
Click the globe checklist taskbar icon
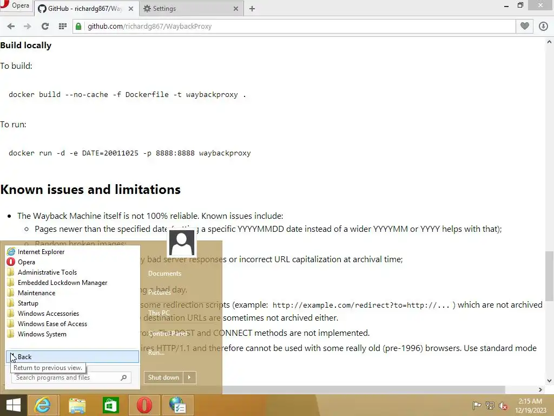[x=177, y=405]
